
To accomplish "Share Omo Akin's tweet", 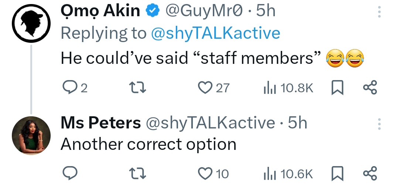I will (x=369, y=87).
